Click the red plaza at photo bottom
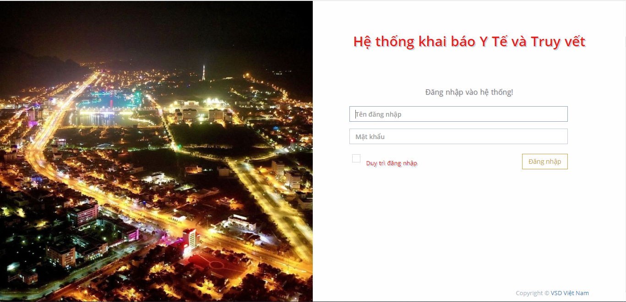This screenshot has width=626, height=302. [211, 265]
